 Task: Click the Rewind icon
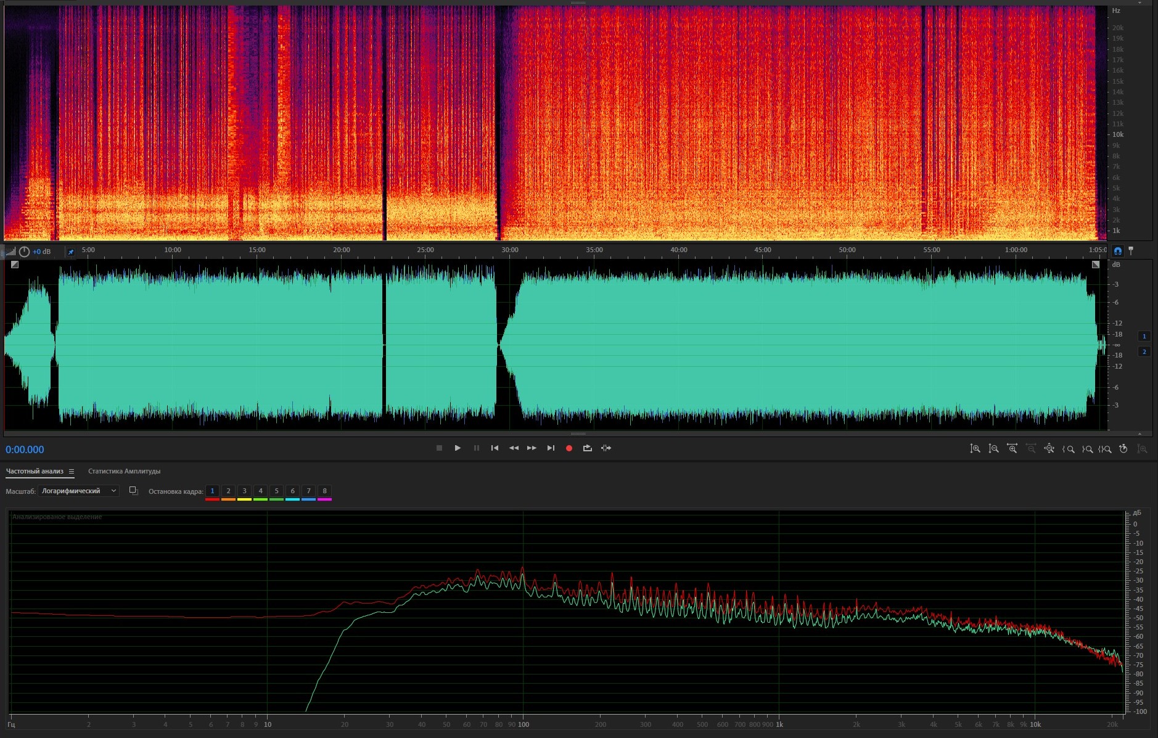point(513,448)
